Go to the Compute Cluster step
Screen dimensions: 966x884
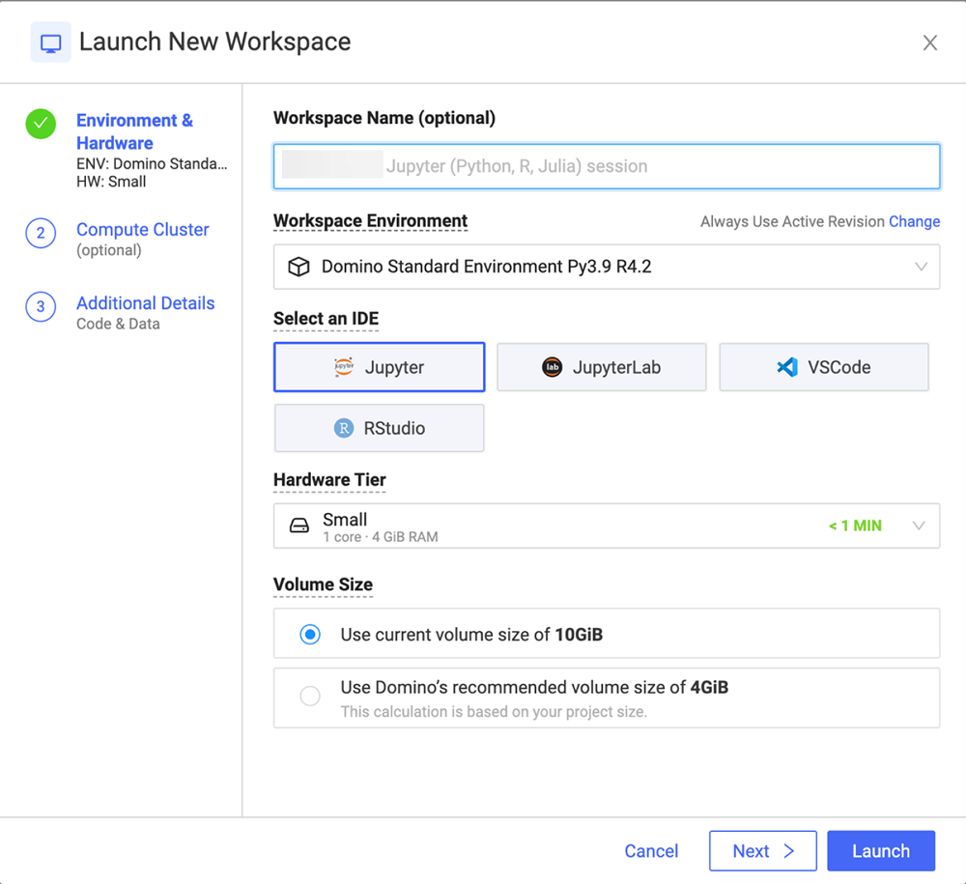[x=142, y=229]
